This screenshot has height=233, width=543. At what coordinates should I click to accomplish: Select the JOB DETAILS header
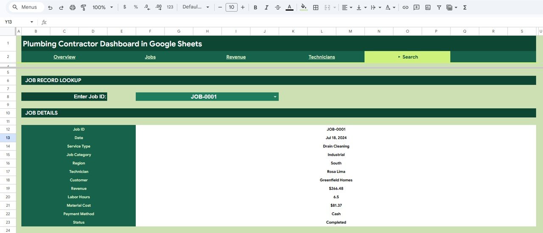[279, 113]
